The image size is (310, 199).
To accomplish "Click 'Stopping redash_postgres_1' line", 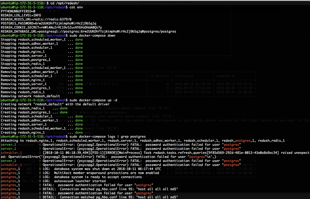I will point(42,60).
